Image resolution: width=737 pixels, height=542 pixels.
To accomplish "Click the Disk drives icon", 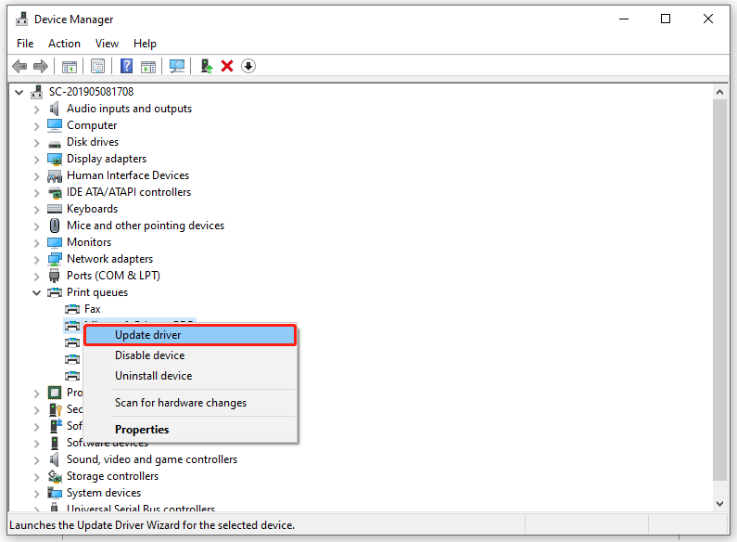I will tap(55, 143).
